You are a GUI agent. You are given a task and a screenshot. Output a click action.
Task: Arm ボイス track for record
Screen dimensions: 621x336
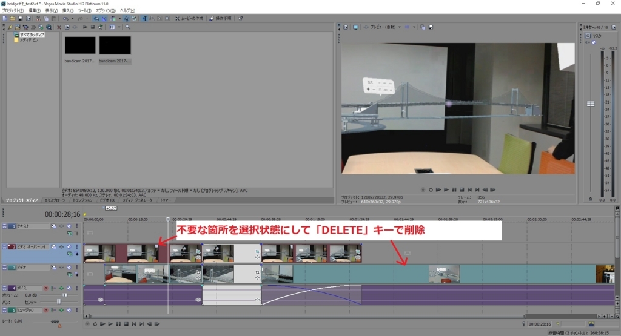[46, 288]
